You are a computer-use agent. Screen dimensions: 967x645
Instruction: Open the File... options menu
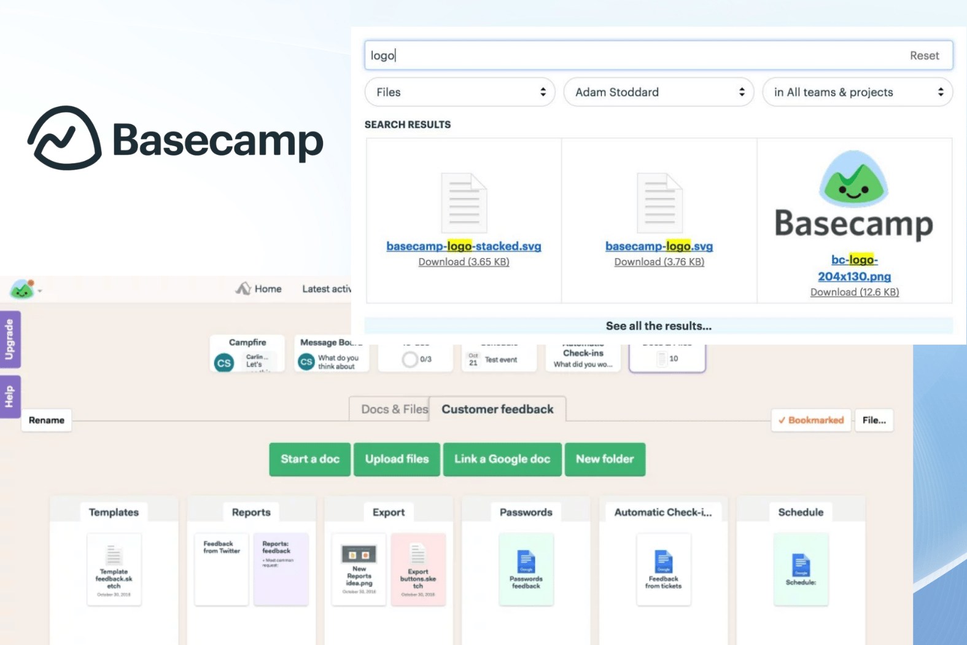(874, 420)
